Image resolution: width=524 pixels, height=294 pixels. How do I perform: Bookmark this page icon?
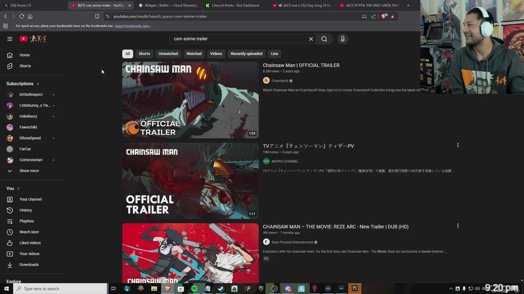tap(97, 16)
